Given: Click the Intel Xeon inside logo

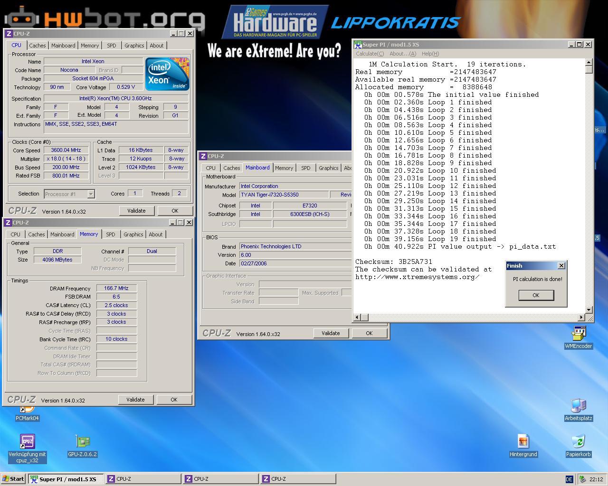Looking at the screenshot, I should click(x=167, y=74).
